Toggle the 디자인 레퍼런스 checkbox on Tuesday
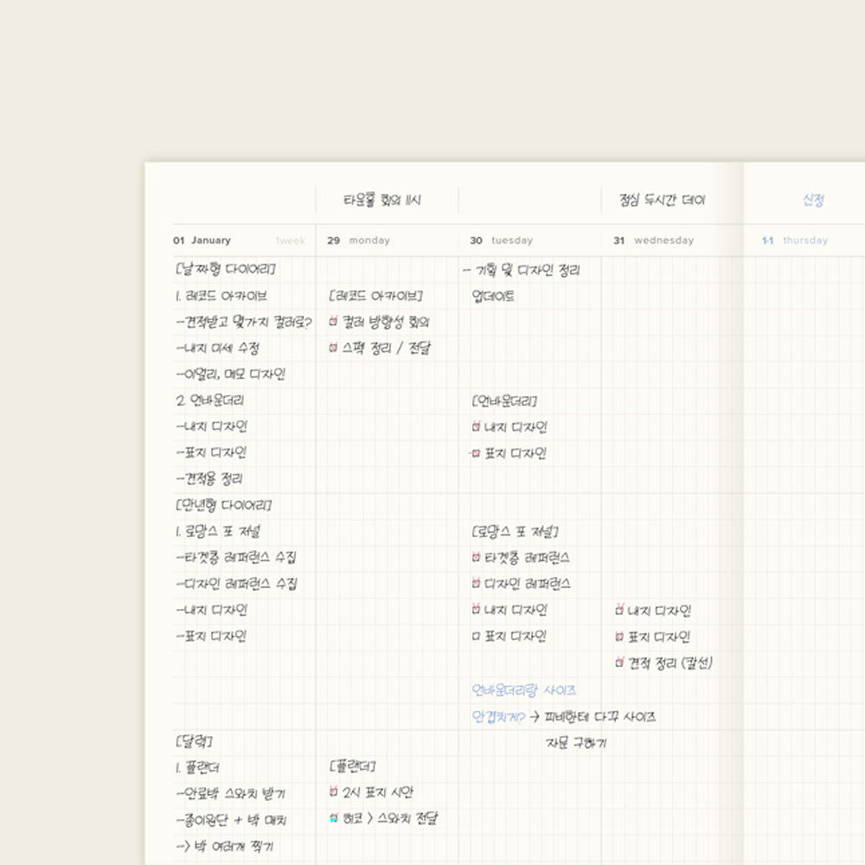Image resolution: width=865 pixels, height=865 pixels. point(476,584)
